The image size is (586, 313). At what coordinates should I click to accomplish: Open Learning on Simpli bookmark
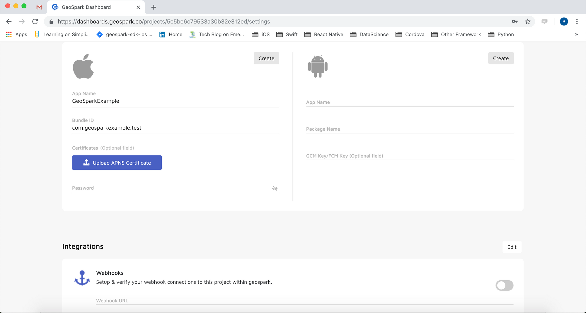[62, 35]
